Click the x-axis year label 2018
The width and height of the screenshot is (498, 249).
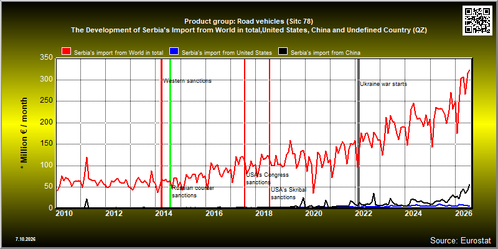click(263, 213)
